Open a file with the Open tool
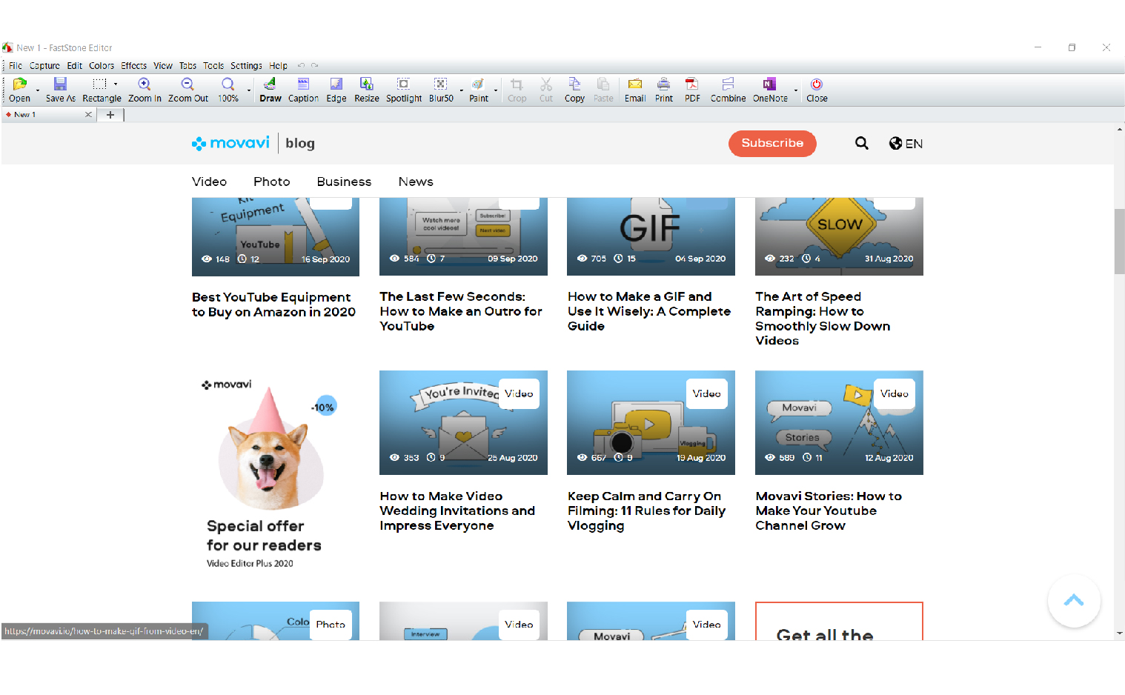 coord(19,90)
